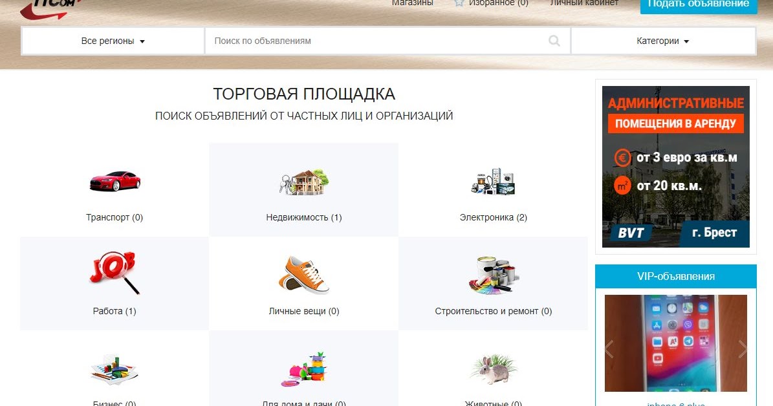The width and height of the screenshot is (773, 406).
Task: Click the JOB magnifier icon for Работа
Action: point(114,273)
